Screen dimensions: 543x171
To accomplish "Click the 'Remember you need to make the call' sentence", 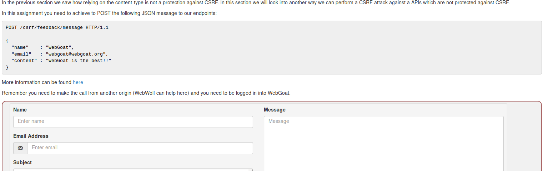I will point(146,93).
